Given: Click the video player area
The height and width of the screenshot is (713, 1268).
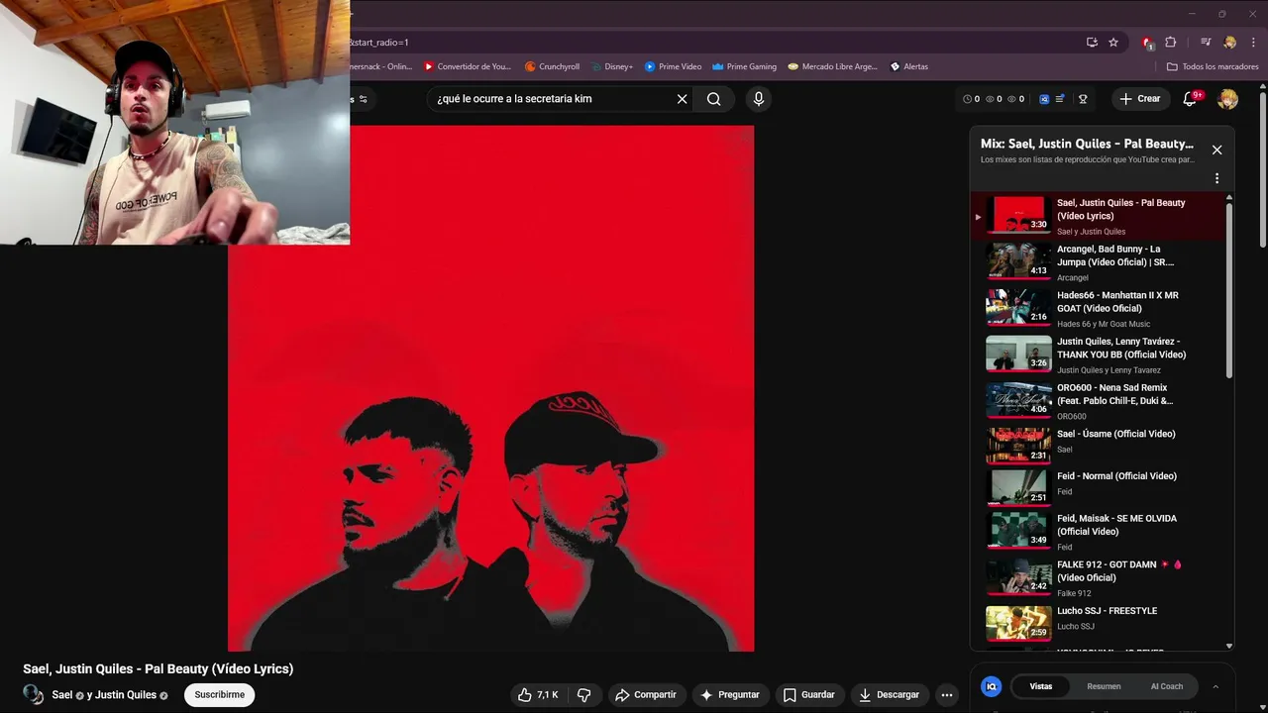Looking at the screenshot, I should pos(490,388).
